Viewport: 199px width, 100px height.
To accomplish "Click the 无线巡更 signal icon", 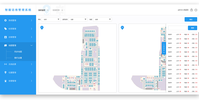I will pos(5,64).
